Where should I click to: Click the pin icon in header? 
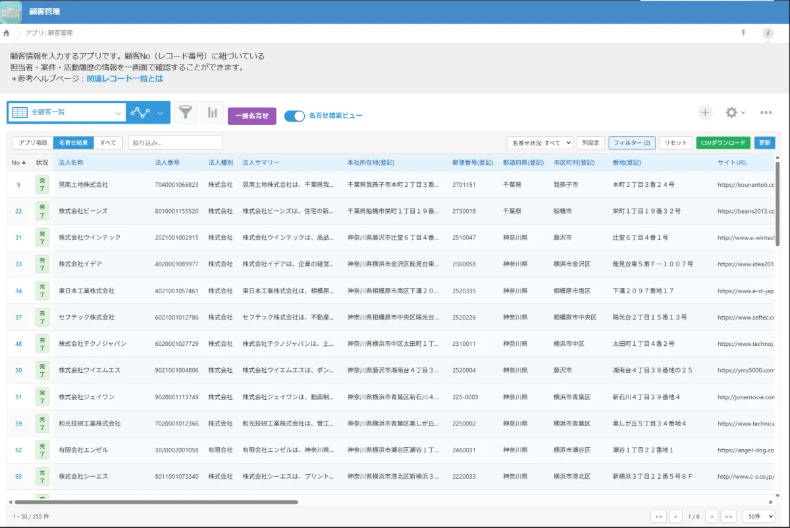[743, 33]
